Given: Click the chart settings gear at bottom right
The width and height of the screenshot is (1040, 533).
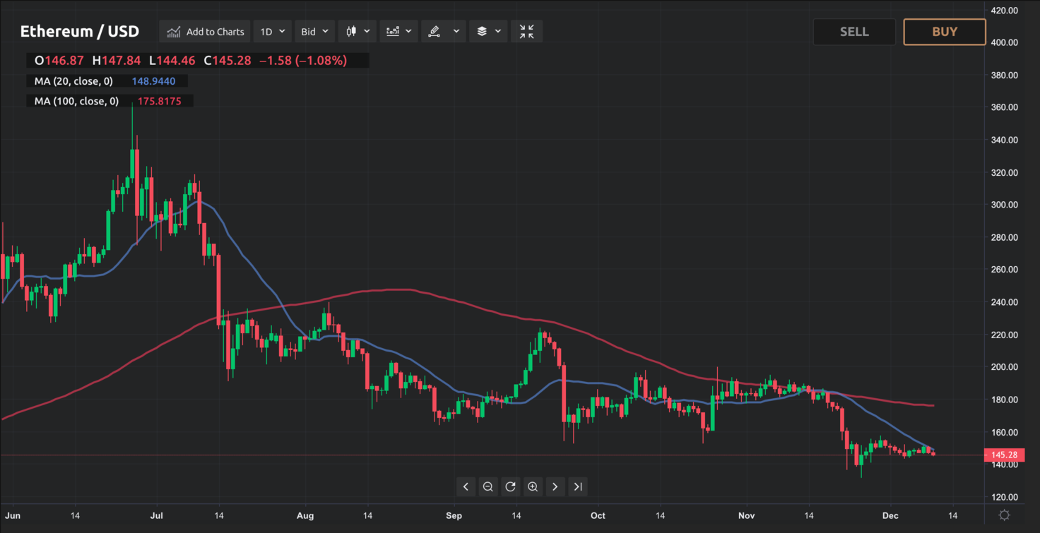Looking at the screenshot, I should click(x=1005, y=515).
